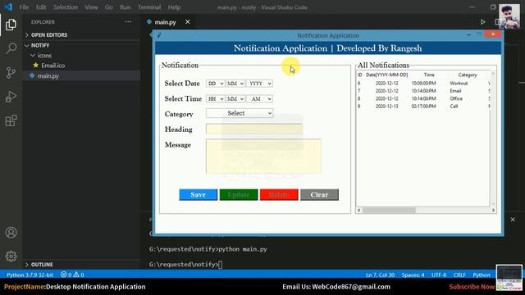Open the Selection menu
This screenshot has width=525, height=295.
(66, 7)
